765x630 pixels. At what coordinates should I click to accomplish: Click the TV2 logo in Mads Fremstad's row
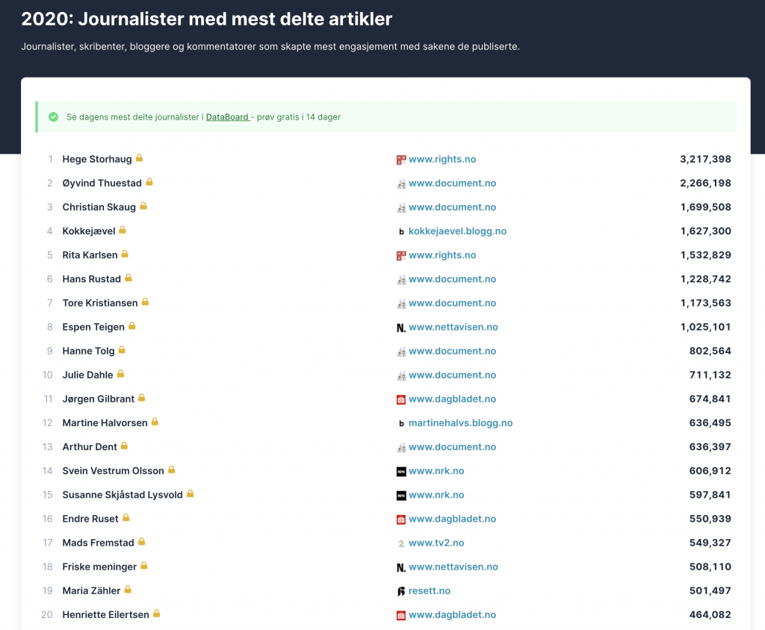click(x=401, y=543)
